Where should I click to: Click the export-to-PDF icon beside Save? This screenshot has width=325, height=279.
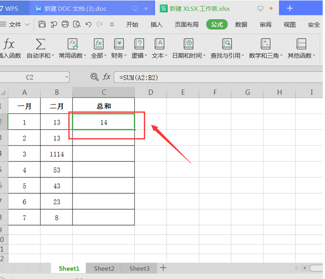[x=54, y=24]
